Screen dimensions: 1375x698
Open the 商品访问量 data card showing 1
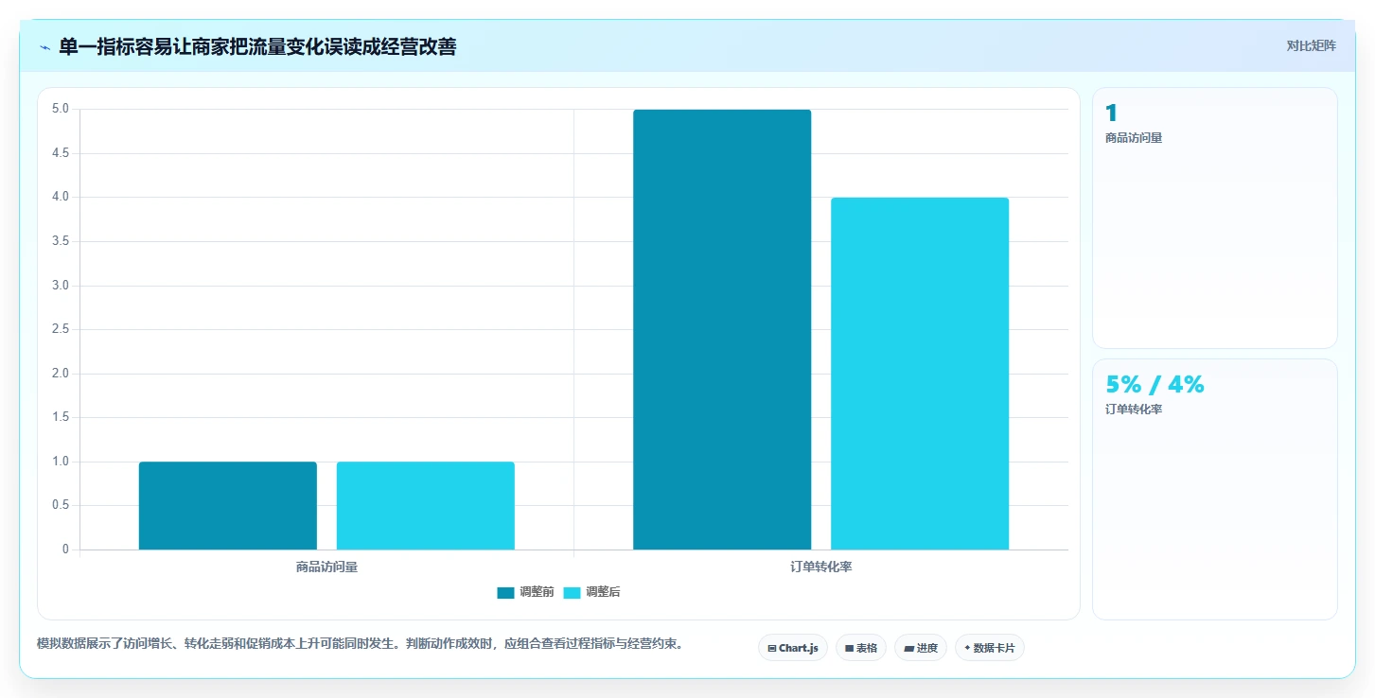pos(1215,218)
